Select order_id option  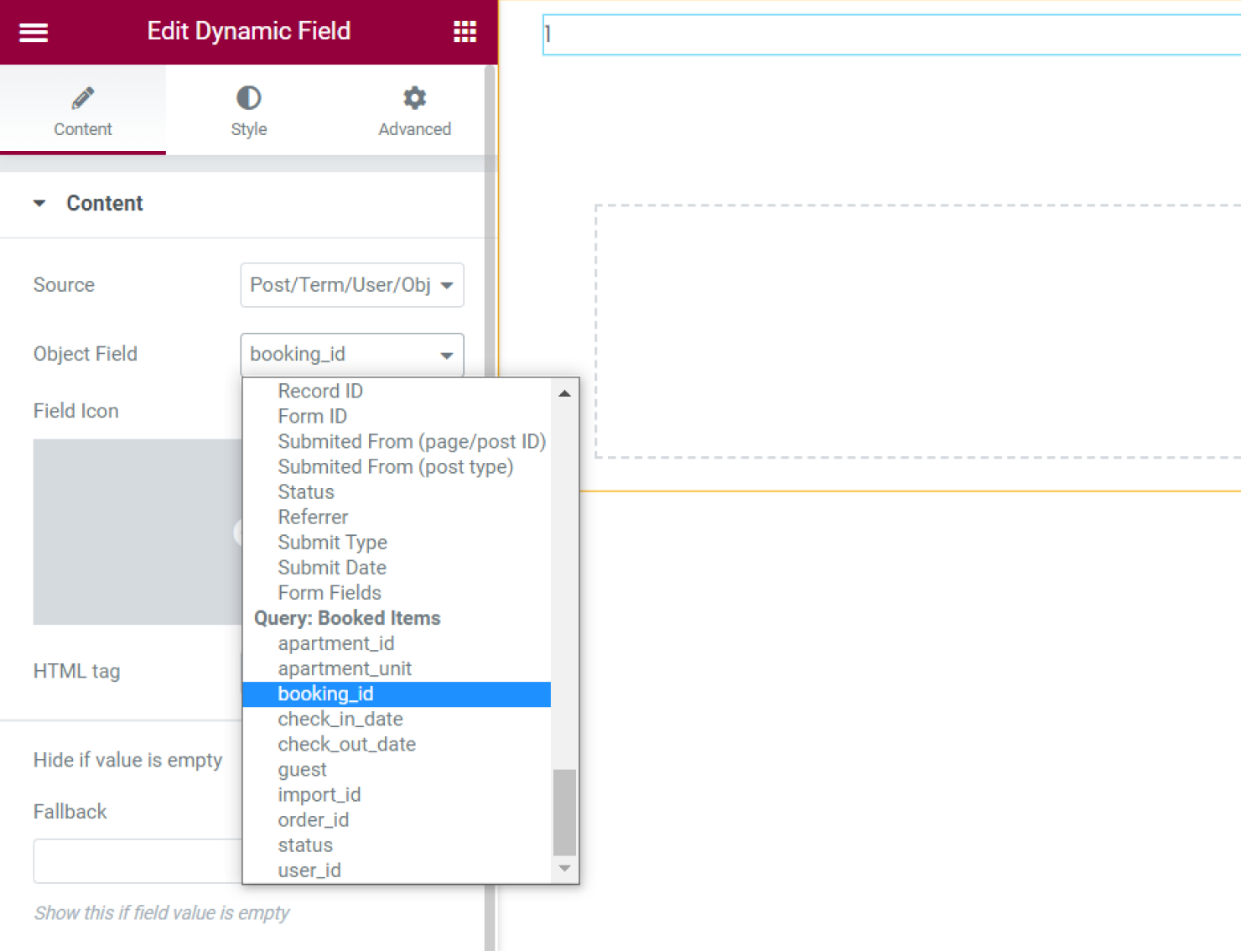click(x=397, y=819)
